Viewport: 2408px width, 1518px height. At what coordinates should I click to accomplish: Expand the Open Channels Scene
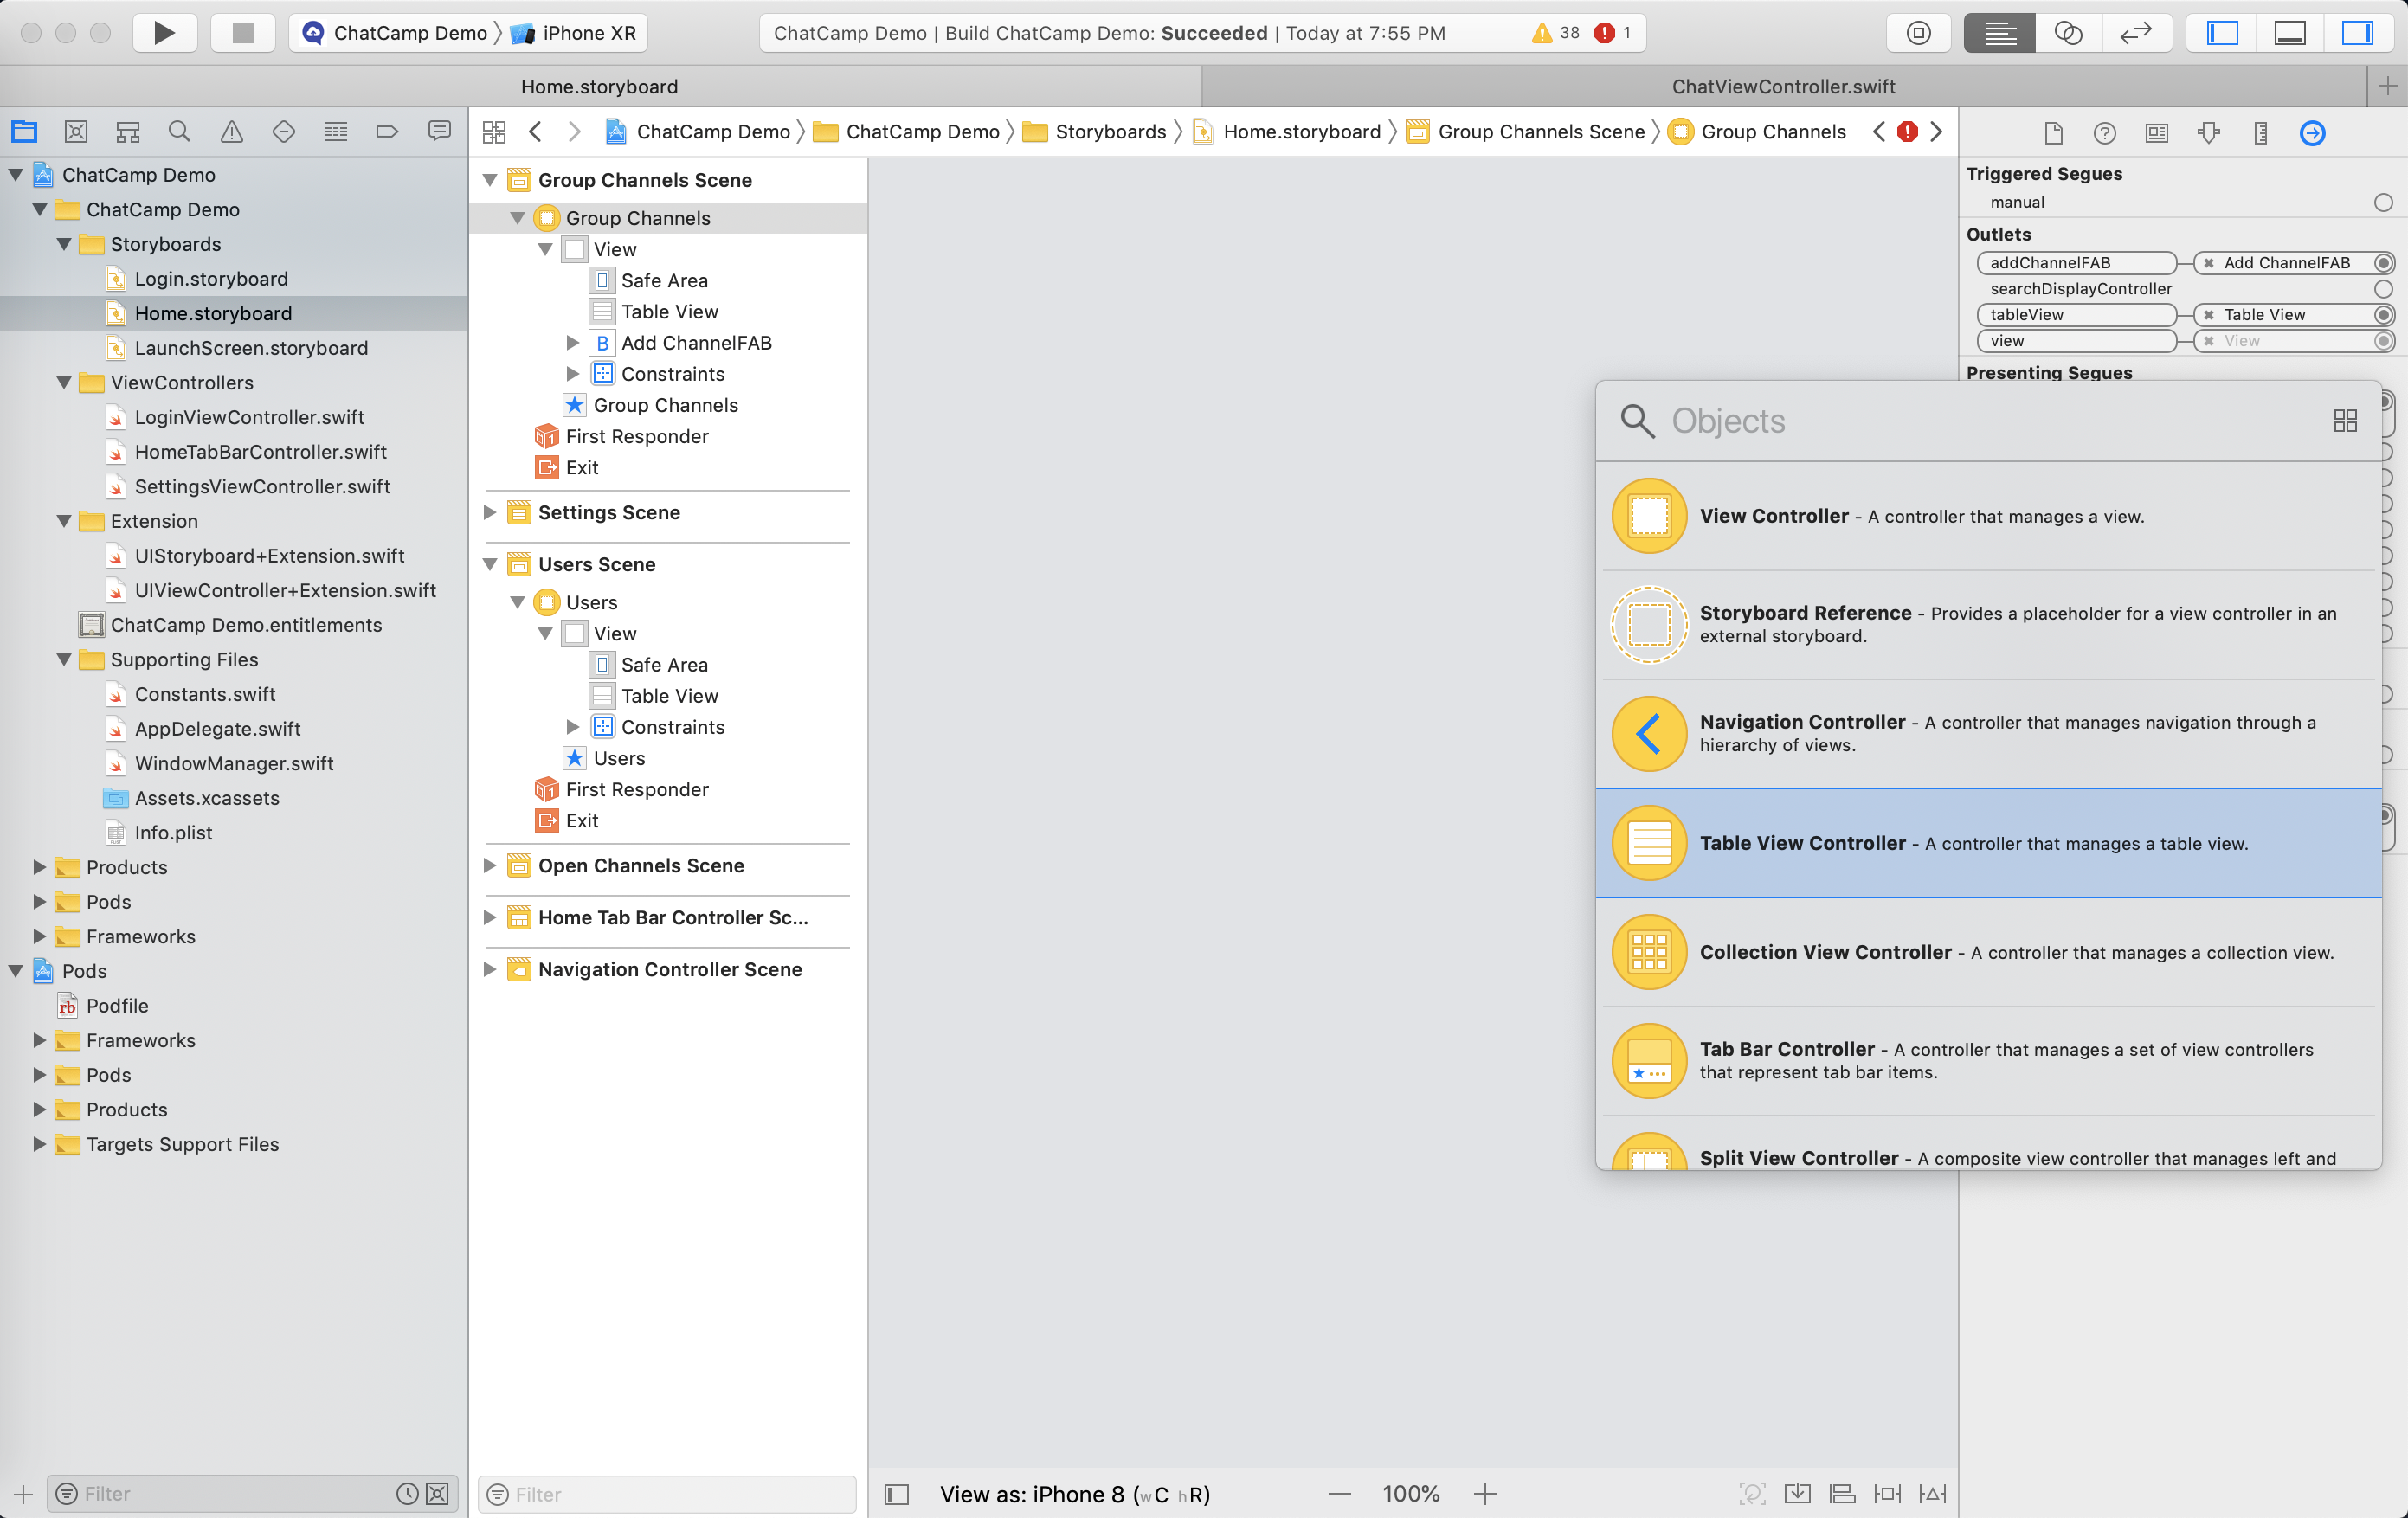(x=490, y=866)
